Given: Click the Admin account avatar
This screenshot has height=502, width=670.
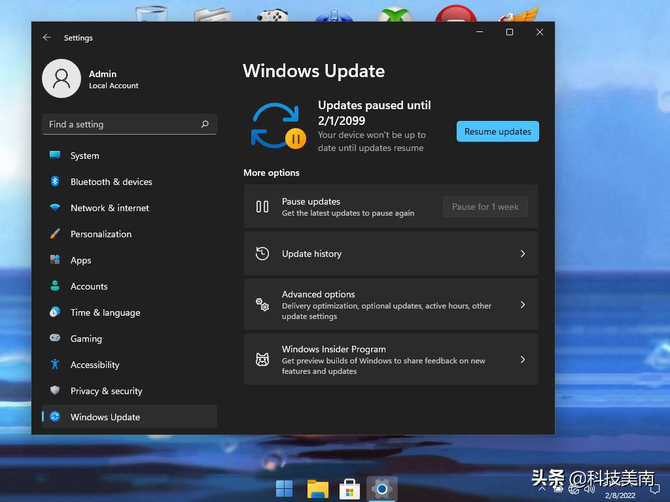Looking at the screenshot, I should (62, 78).
